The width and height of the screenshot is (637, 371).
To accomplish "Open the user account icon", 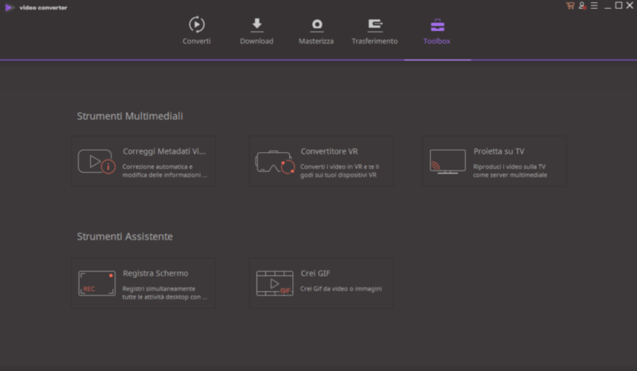I will (582, 6).
